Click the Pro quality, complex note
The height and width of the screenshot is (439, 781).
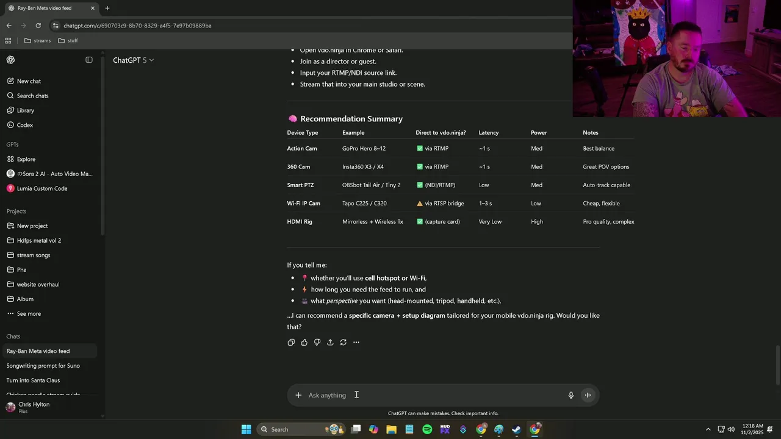(x=608, y=221)
